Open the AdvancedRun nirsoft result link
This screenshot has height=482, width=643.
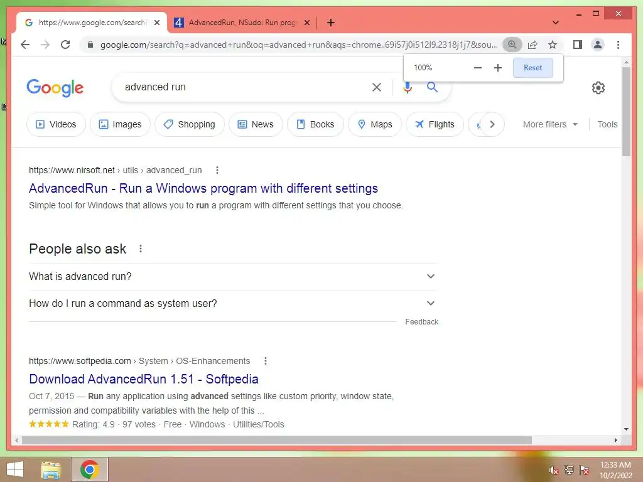click(203, 188)
